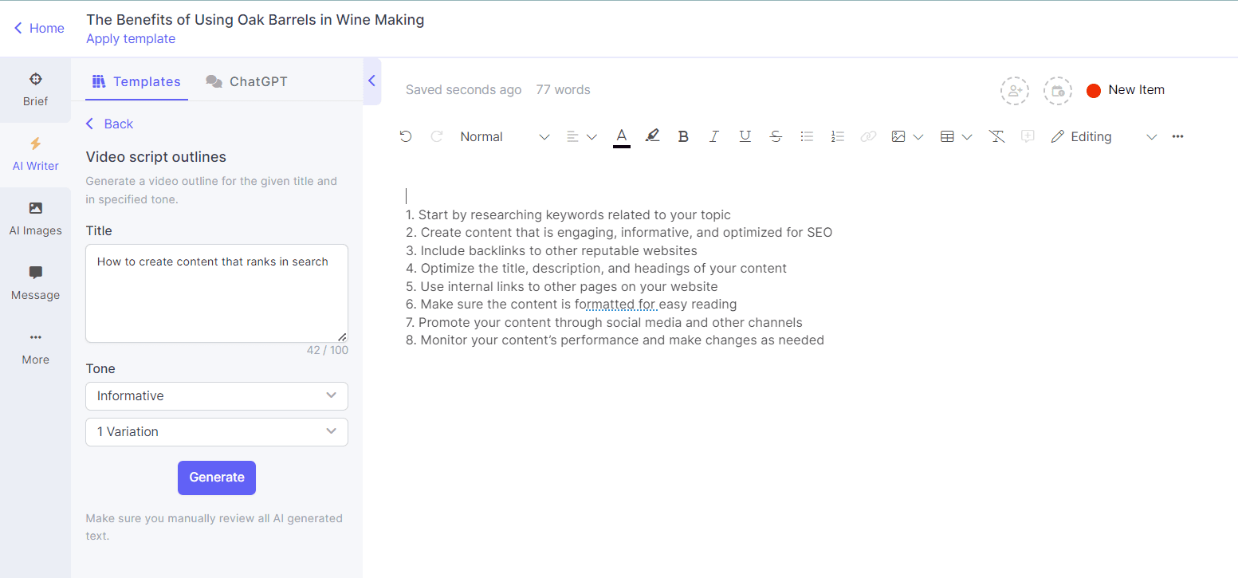This screenshot has height=578, width=1238.
Task: Select the highlight marker tool
Action: 652,136
